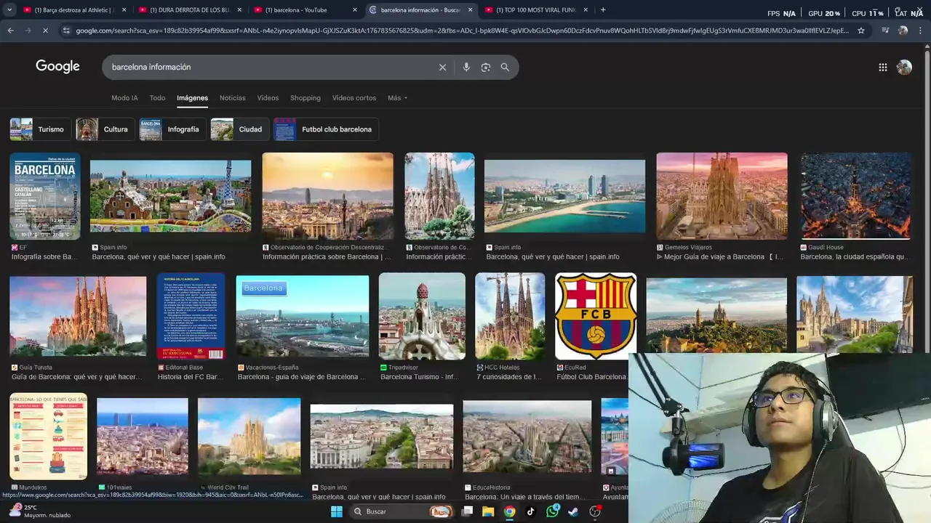This screenshot has height=523, width=931.
Task: Open Steam from the taskbar
Action: point(573,511)
